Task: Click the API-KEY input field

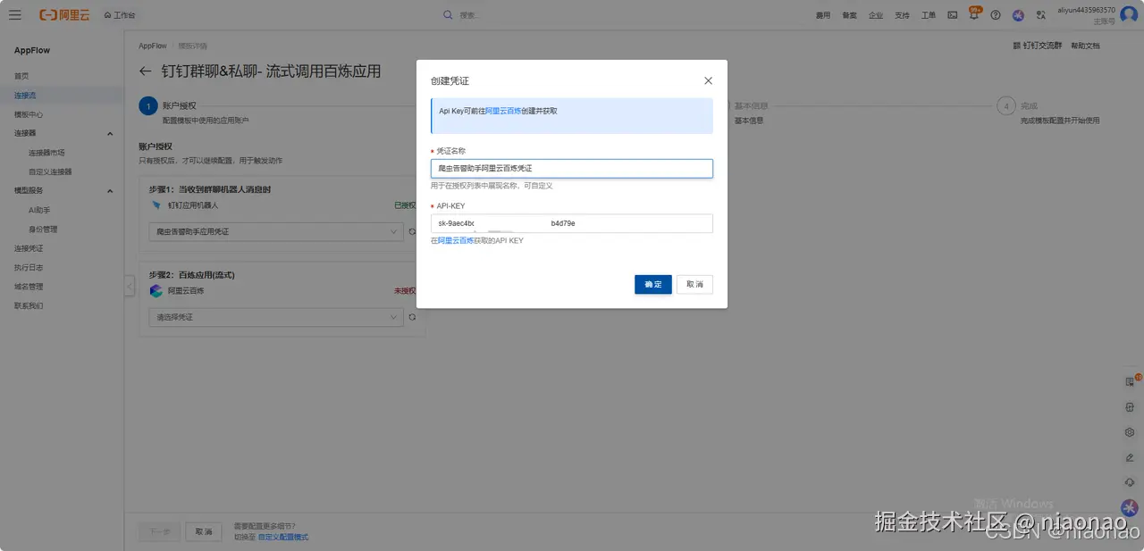Action: 572,222
